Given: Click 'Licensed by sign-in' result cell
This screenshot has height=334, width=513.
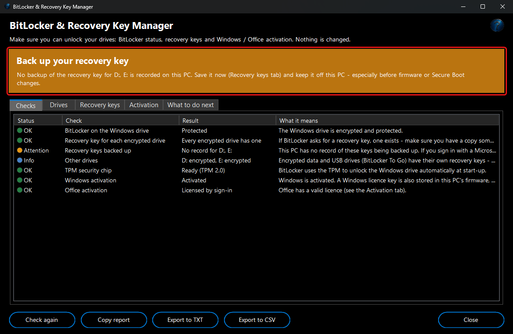Looking at the screenshot, I should (x=207, y=190).
